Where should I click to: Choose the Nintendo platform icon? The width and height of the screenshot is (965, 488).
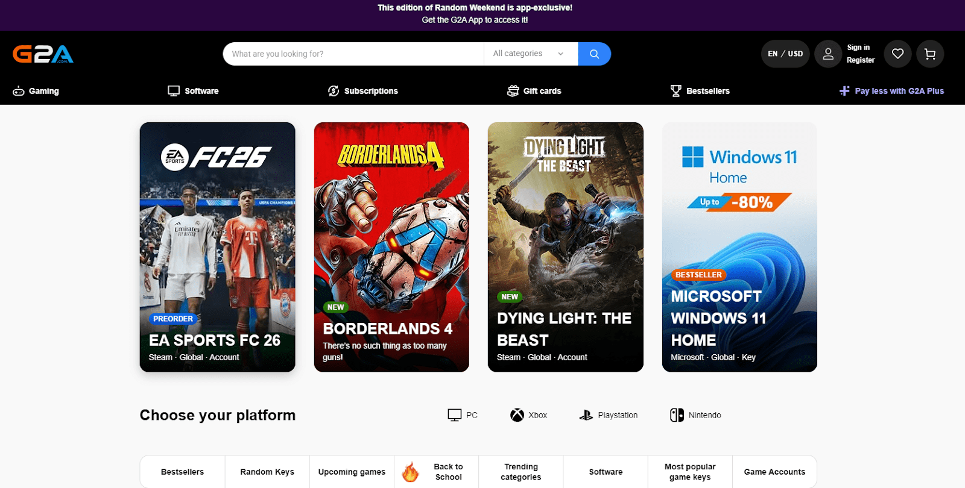677,415
